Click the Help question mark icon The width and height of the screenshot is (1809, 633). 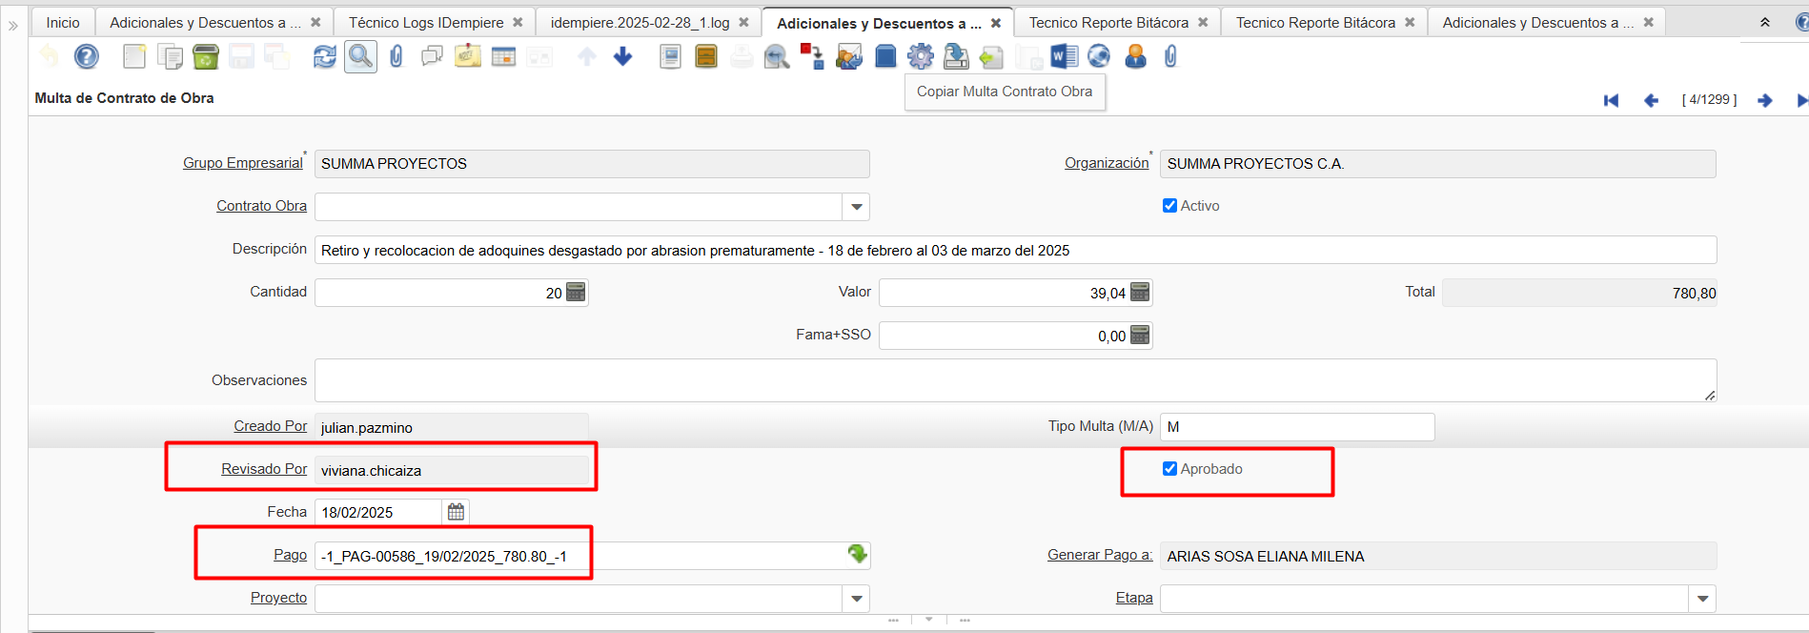click(87, 57)
